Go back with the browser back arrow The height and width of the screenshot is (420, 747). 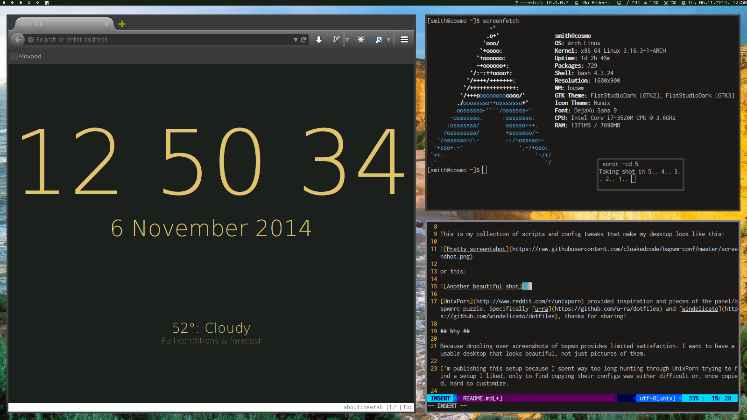18,40
